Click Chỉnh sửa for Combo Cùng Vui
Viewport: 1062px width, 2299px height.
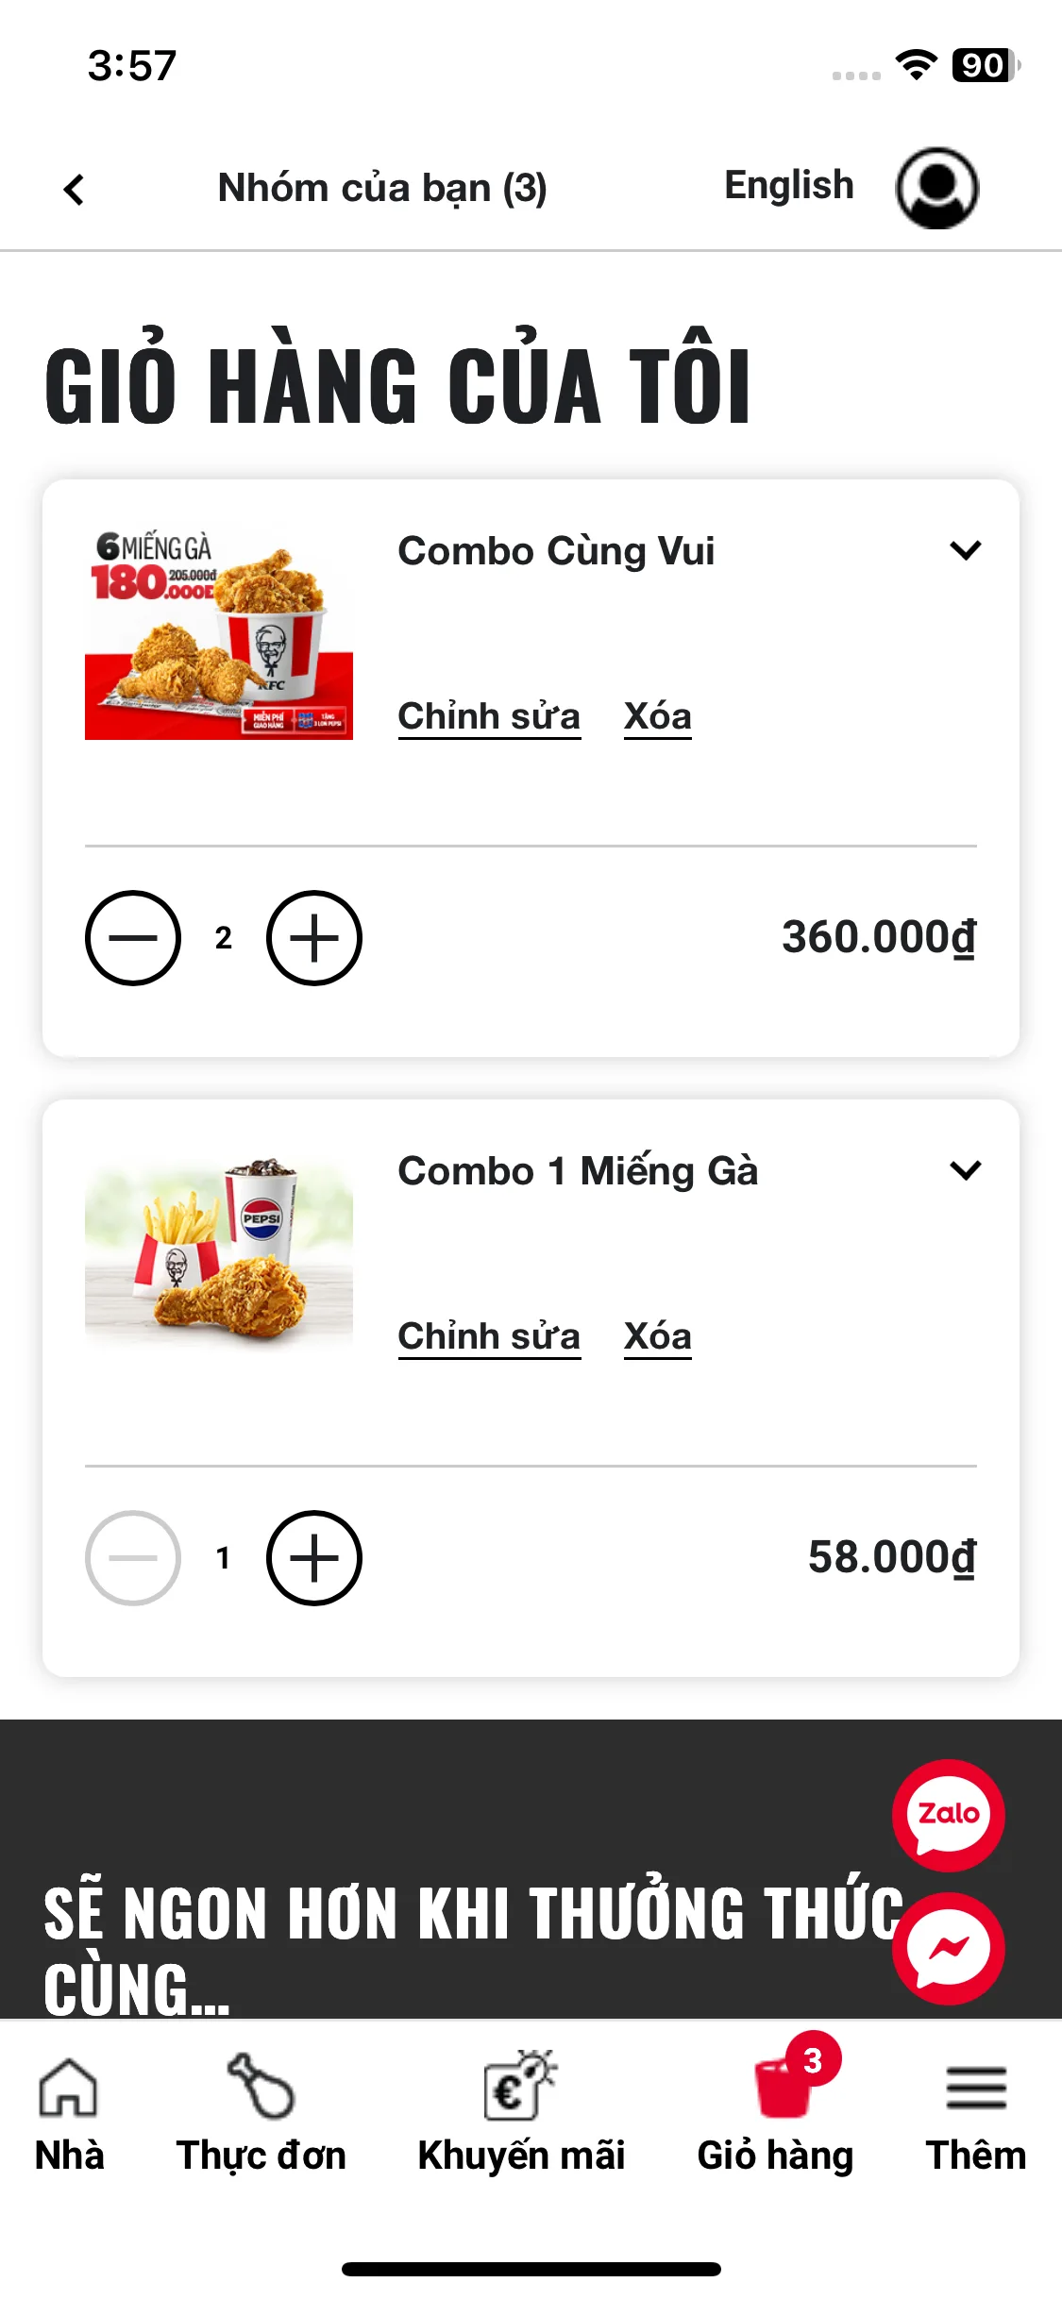(x=489, y=716)
